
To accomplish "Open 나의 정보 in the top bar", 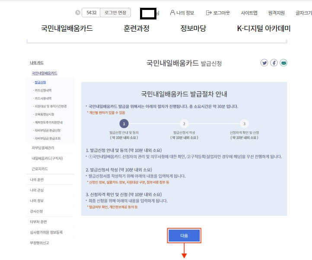I will coord(182,13).
